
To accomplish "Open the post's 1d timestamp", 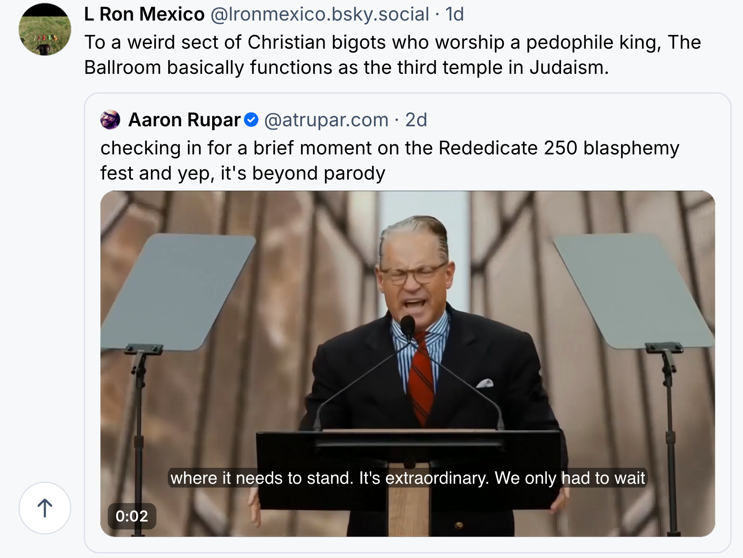I will pos(455,14).
